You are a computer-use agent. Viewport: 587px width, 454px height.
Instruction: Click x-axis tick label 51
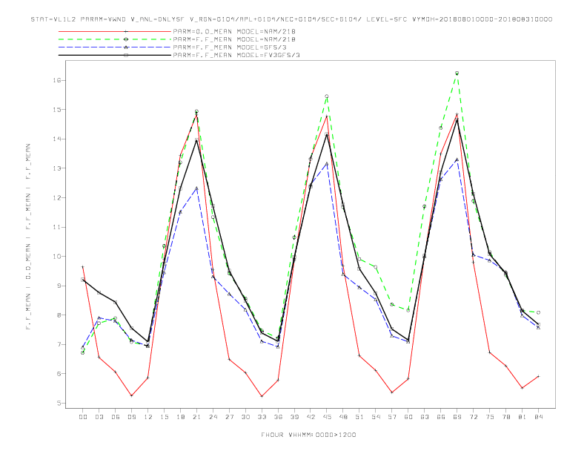click(359, 417)
